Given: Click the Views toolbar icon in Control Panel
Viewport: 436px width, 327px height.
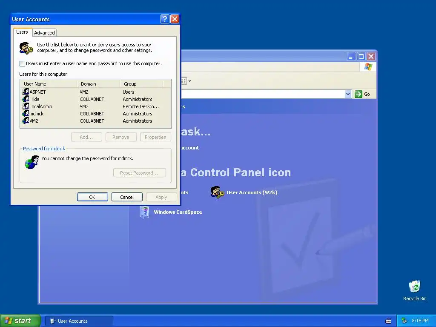Looking at the screenshot, I should point(184,81).
